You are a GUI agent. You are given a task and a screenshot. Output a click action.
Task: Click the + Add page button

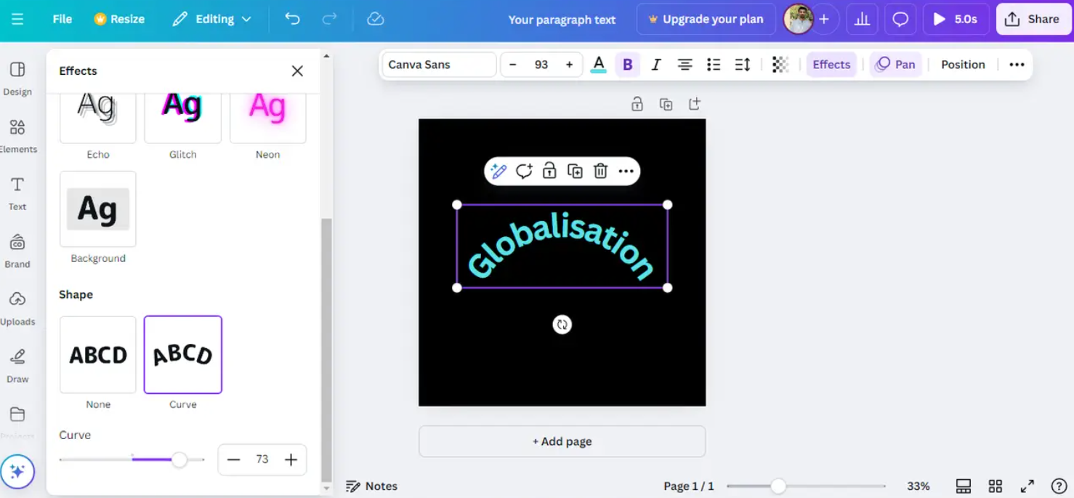coord(562,441)
